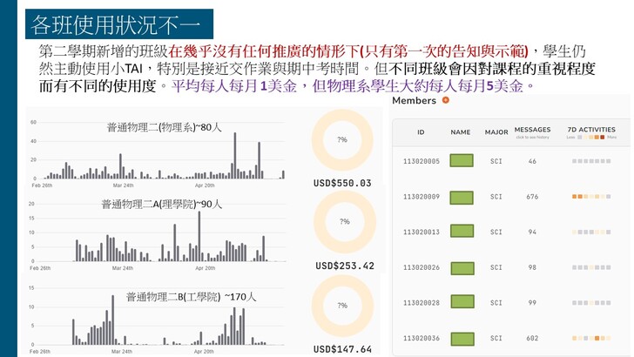Click the donut chart above USD$147.64

(342, 306)
